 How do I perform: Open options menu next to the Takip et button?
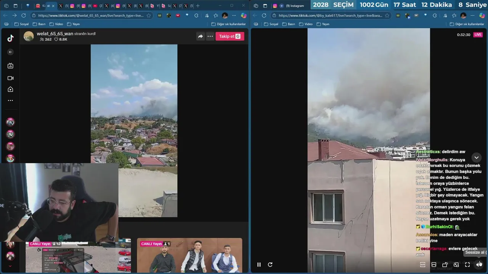[210, 37]
